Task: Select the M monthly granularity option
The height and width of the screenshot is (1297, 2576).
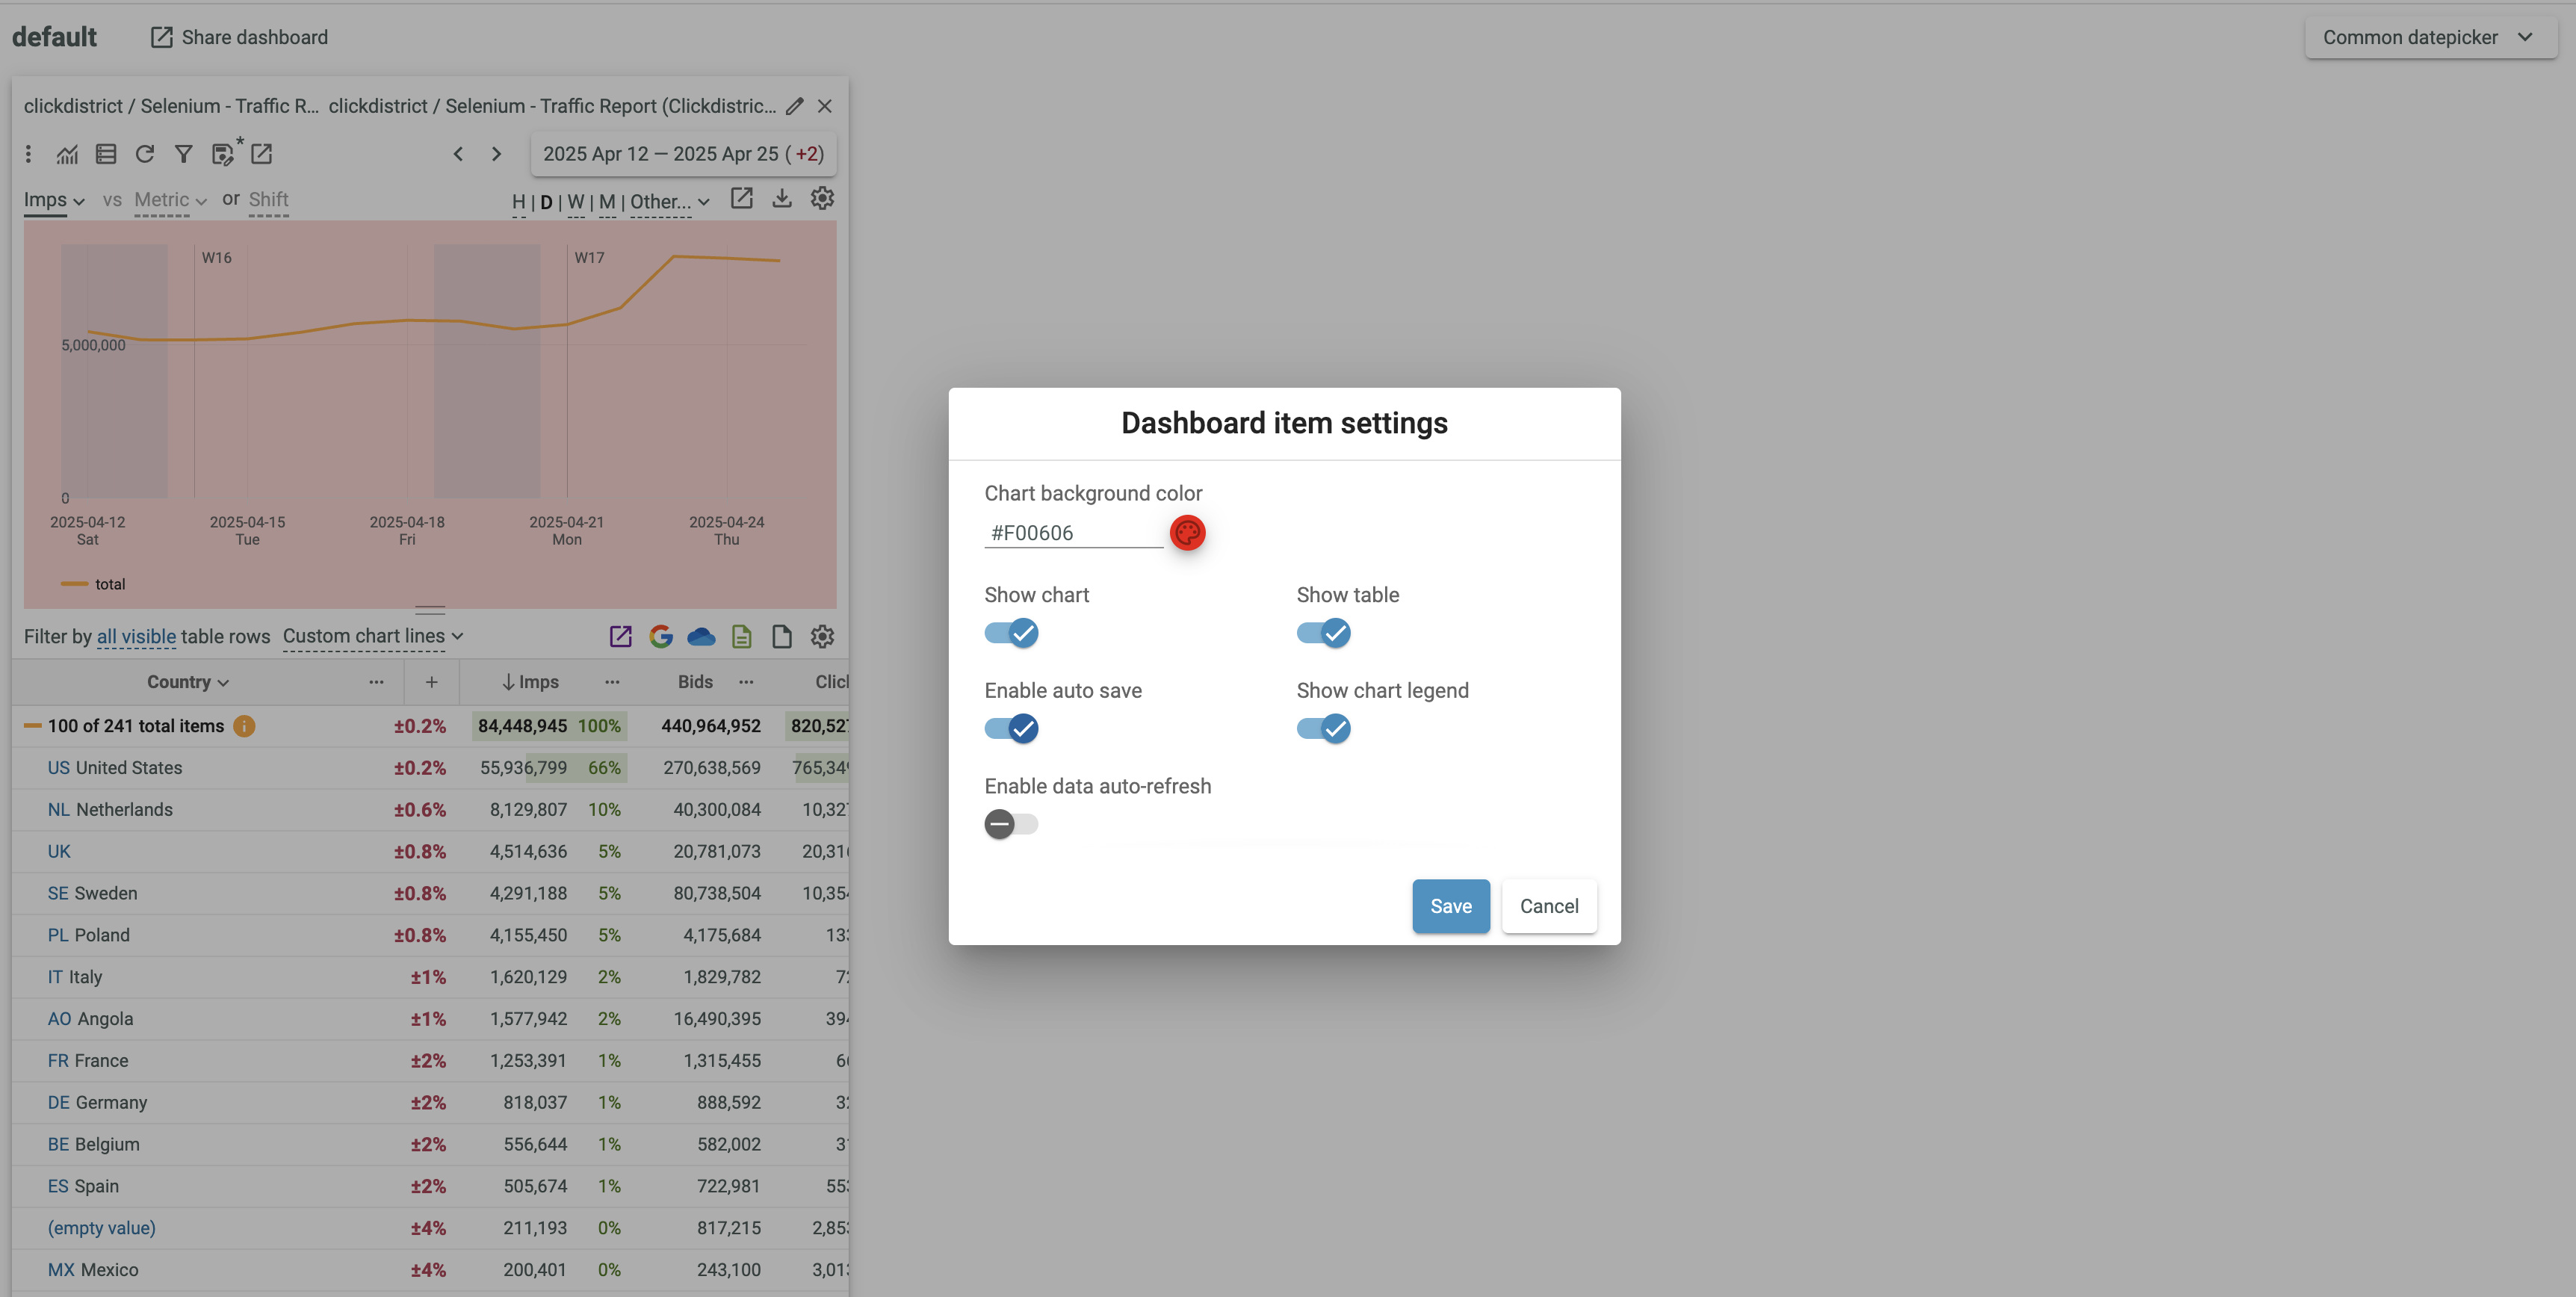Action: [607, 202]
